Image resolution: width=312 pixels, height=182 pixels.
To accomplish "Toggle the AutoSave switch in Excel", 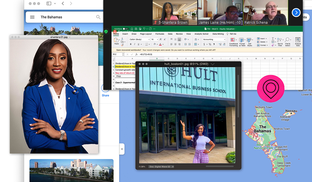I will pyautogui.click(x=126, y=29).
